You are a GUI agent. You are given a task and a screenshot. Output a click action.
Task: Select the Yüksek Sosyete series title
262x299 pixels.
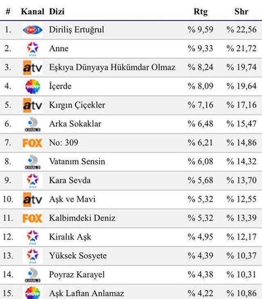point(78,256)
